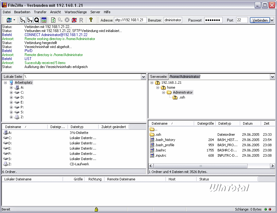The width and height of the screenshot is (277, 213).
Task: Toggle the message log view icon
Action: click(x=44, y=20)
